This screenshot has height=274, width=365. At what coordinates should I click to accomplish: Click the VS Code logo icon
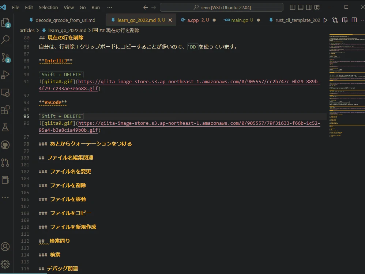[x=3, y=7]
